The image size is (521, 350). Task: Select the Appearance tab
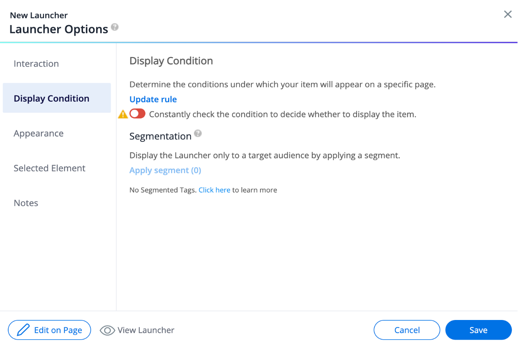(x=39, y=133)
